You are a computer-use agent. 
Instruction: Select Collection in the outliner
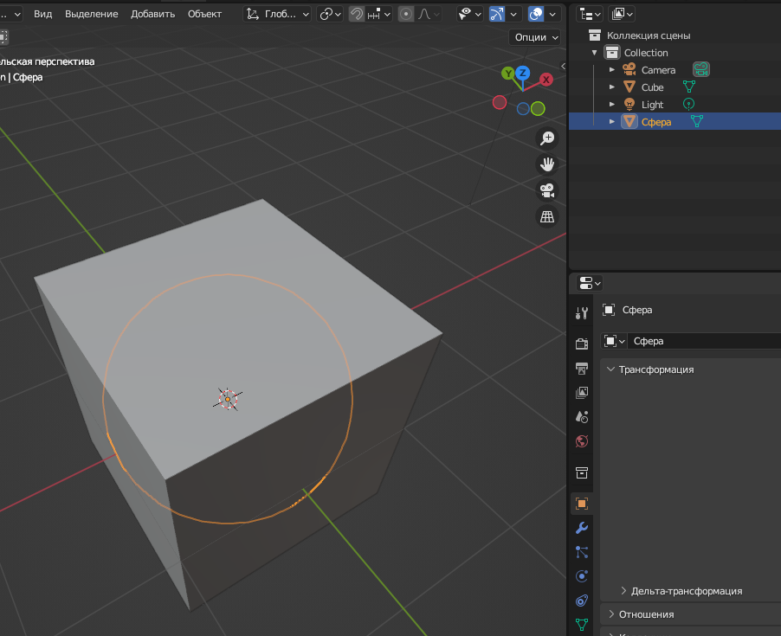point(646,53)
